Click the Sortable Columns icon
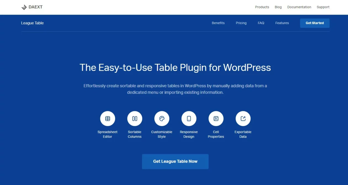Screen dimensions: 348x185 135,119
